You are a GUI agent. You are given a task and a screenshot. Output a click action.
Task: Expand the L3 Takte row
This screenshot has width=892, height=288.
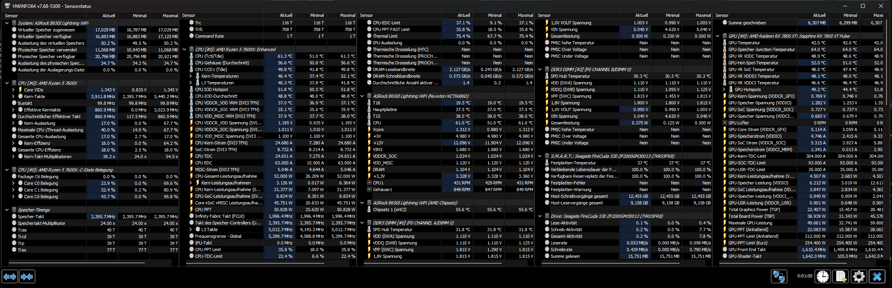pos(191,230)
